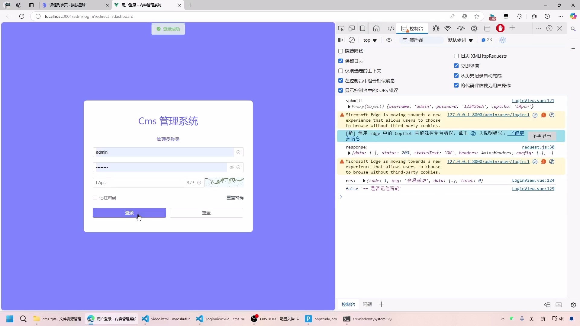Check the 记住密码 checkbox
Image resolution: width=580 pixels, height=326 pixels.
[95, 198]
